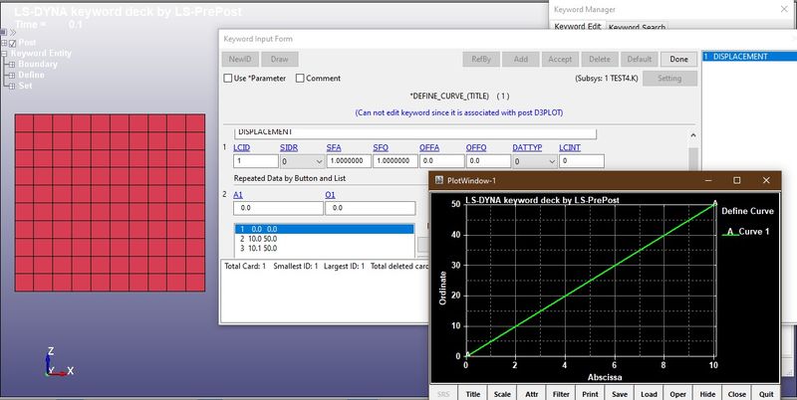Viewport: 797px width, 400px height.
Task: Click the LCID field label link
Action: pyautogui.click(x=241, y=147)
